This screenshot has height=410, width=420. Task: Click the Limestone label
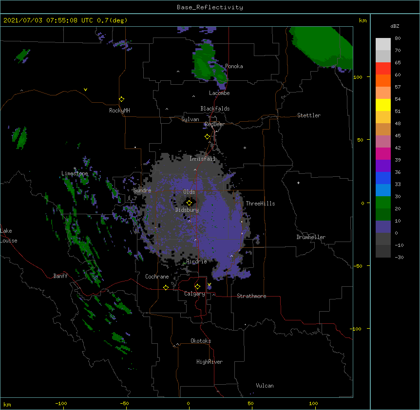tap(75, 173)
